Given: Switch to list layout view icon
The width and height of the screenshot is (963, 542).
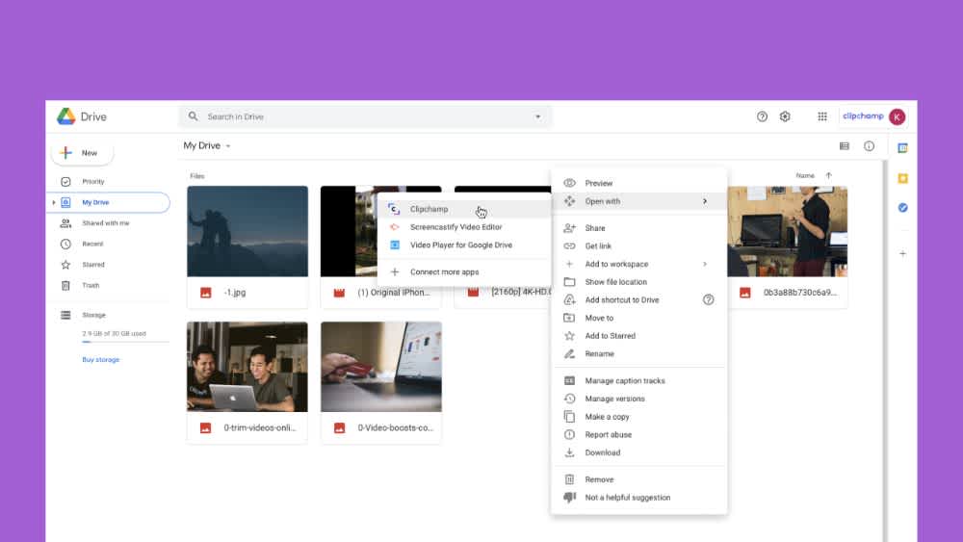Looking at the screenshot, I should coord(844,146).
